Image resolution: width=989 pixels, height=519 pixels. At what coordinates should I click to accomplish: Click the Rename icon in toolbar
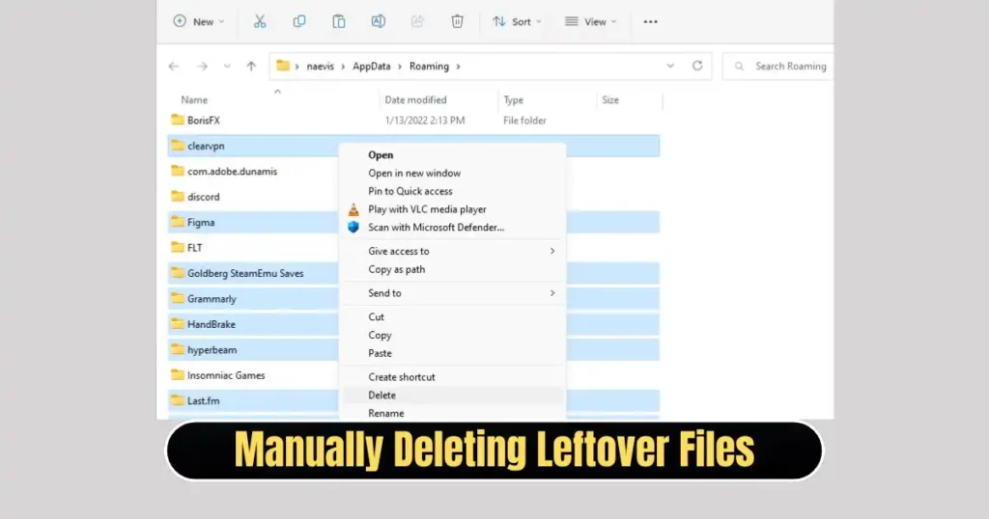point(378,21)
